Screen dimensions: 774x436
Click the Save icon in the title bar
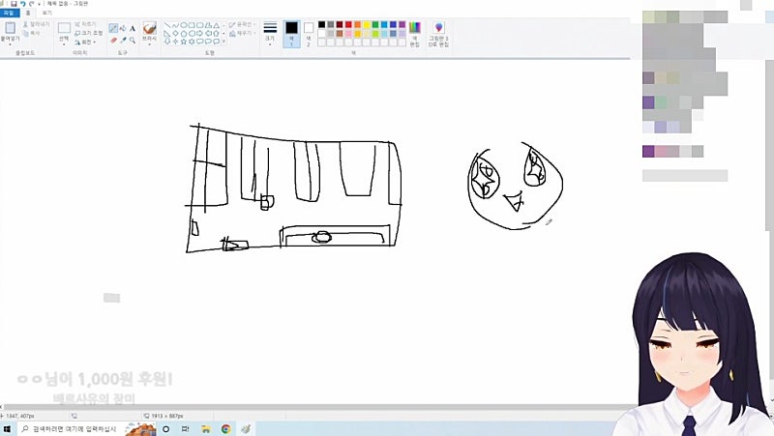click(13, 5)
